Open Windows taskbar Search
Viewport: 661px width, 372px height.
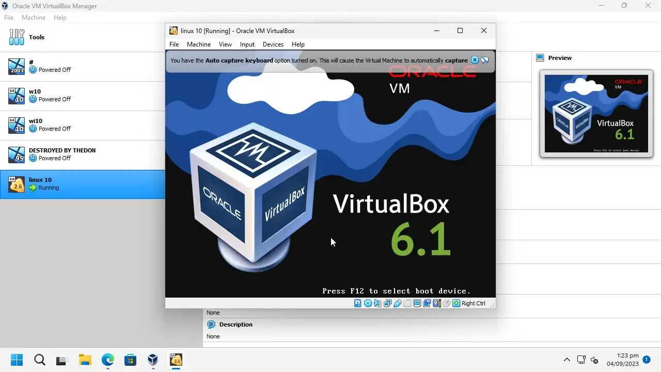point(40,360)
